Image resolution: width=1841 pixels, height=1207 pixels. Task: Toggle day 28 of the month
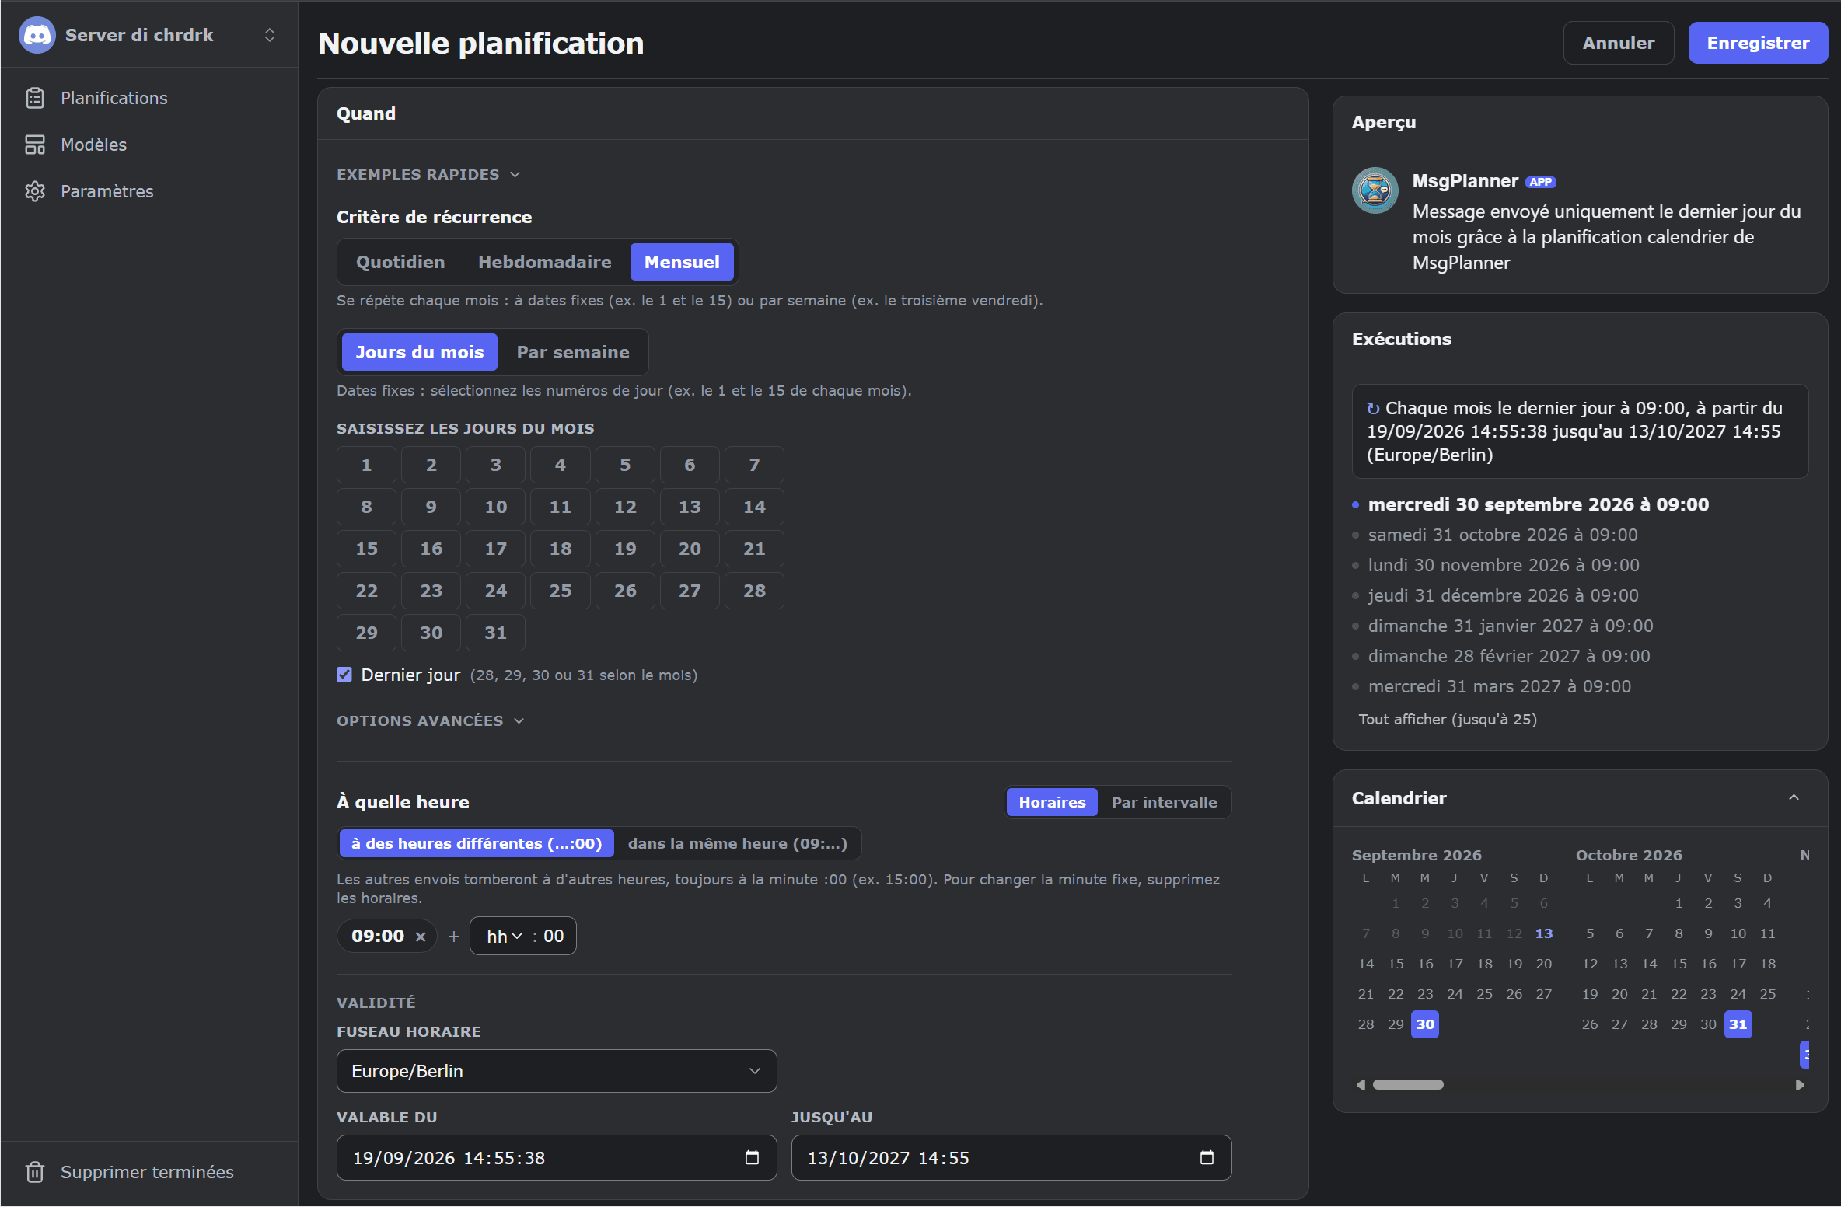(x=754, y=591)
